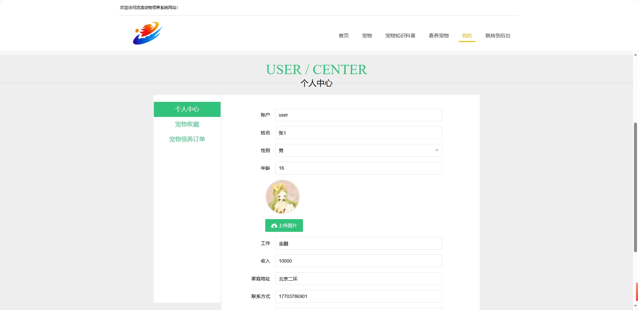Open the 寄养宠物 page
The image size is (638, 310).
[439, 36]
